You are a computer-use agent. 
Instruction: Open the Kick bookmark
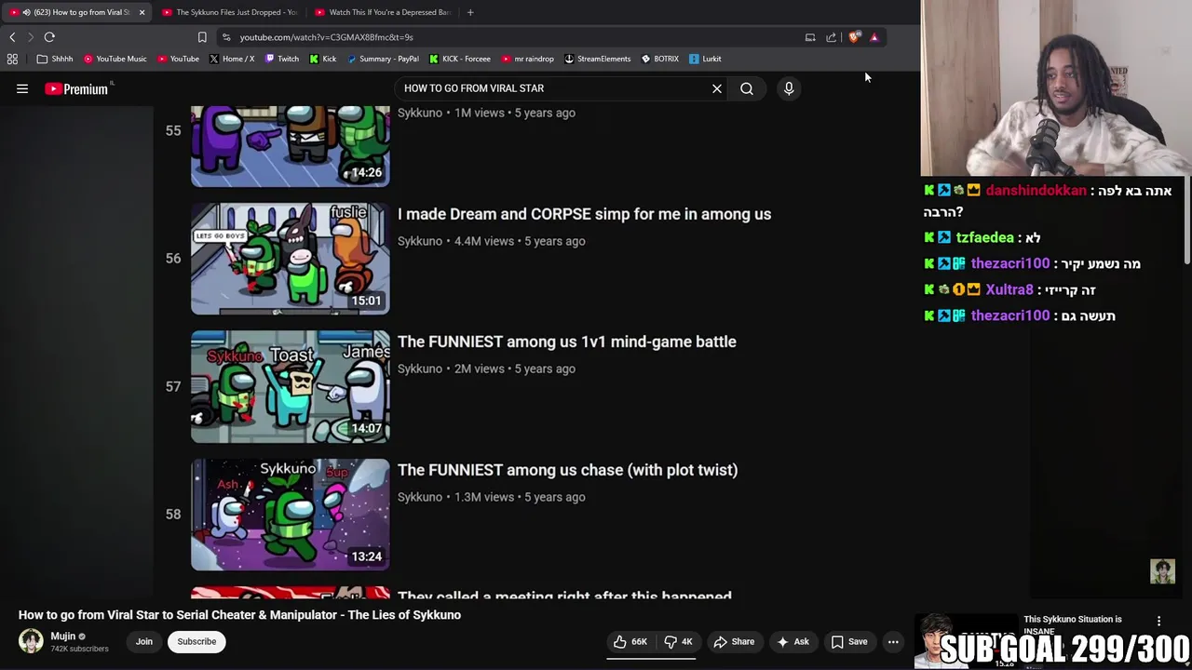(323, 59)
